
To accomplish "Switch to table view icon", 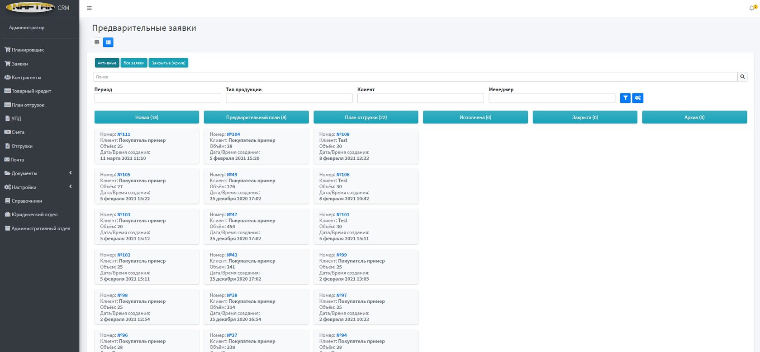I will (x=97, y=42).
